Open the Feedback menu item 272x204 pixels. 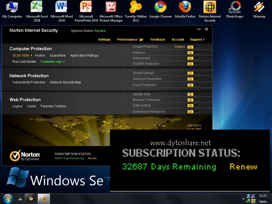158,40
